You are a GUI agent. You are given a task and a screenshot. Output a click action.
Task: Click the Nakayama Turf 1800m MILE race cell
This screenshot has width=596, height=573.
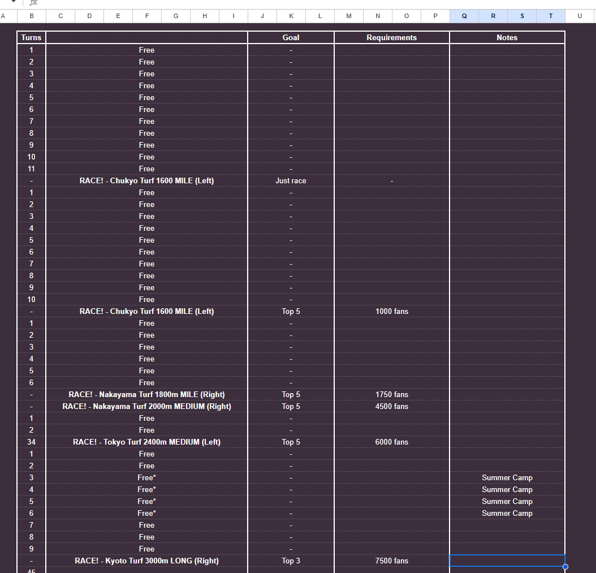pos(146,395)
